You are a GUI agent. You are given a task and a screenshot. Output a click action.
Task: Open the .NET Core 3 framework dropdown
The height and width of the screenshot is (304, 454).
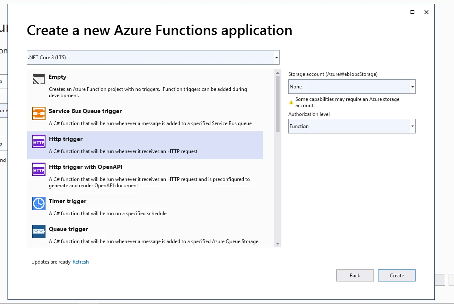coord(276,57)
